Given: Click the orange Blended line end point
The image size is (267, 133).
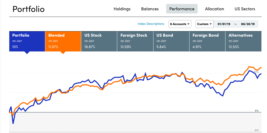Looking at the screenshot, I should coord(261,67).
